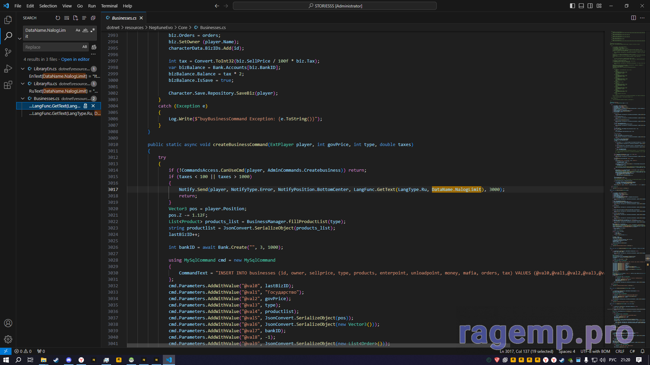Open the Extensions view
The width and height of the screenshot is (650, 365).
(x=8, y=85)
